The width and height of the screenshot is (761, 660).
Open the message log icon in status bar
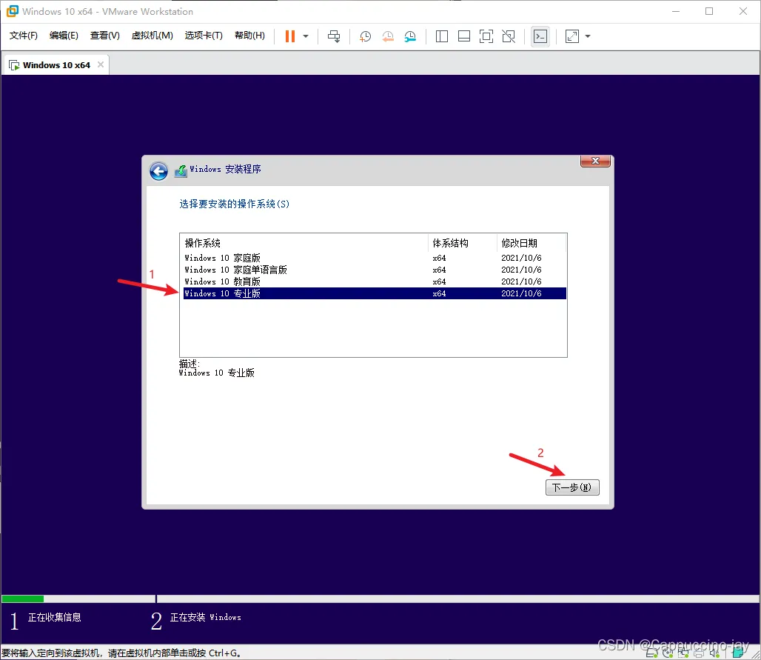click(738, 653)
